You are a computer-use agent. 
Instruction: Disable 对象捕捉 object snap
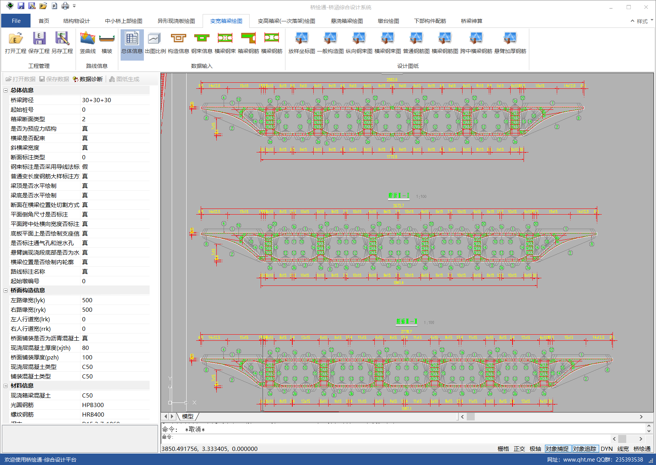pyautogui.click(x=557, y=449)
